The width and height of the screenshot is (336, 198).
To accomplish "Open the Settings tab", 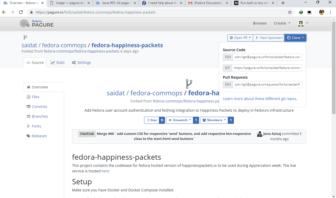I will point(81,63).
